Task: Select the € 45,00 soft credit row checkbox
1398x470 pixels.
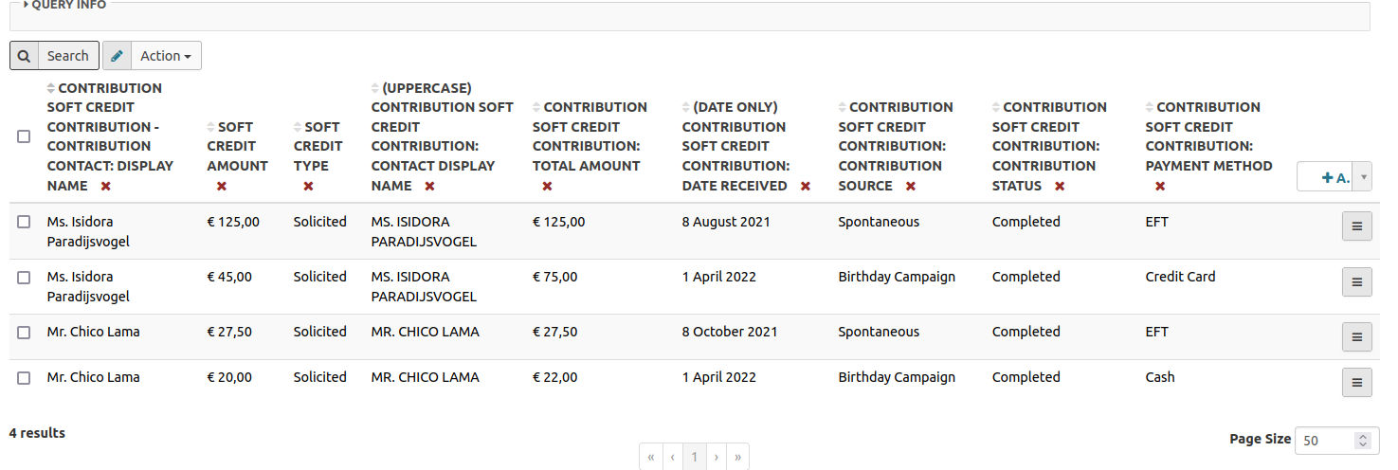Action: (x=24, y=278)
